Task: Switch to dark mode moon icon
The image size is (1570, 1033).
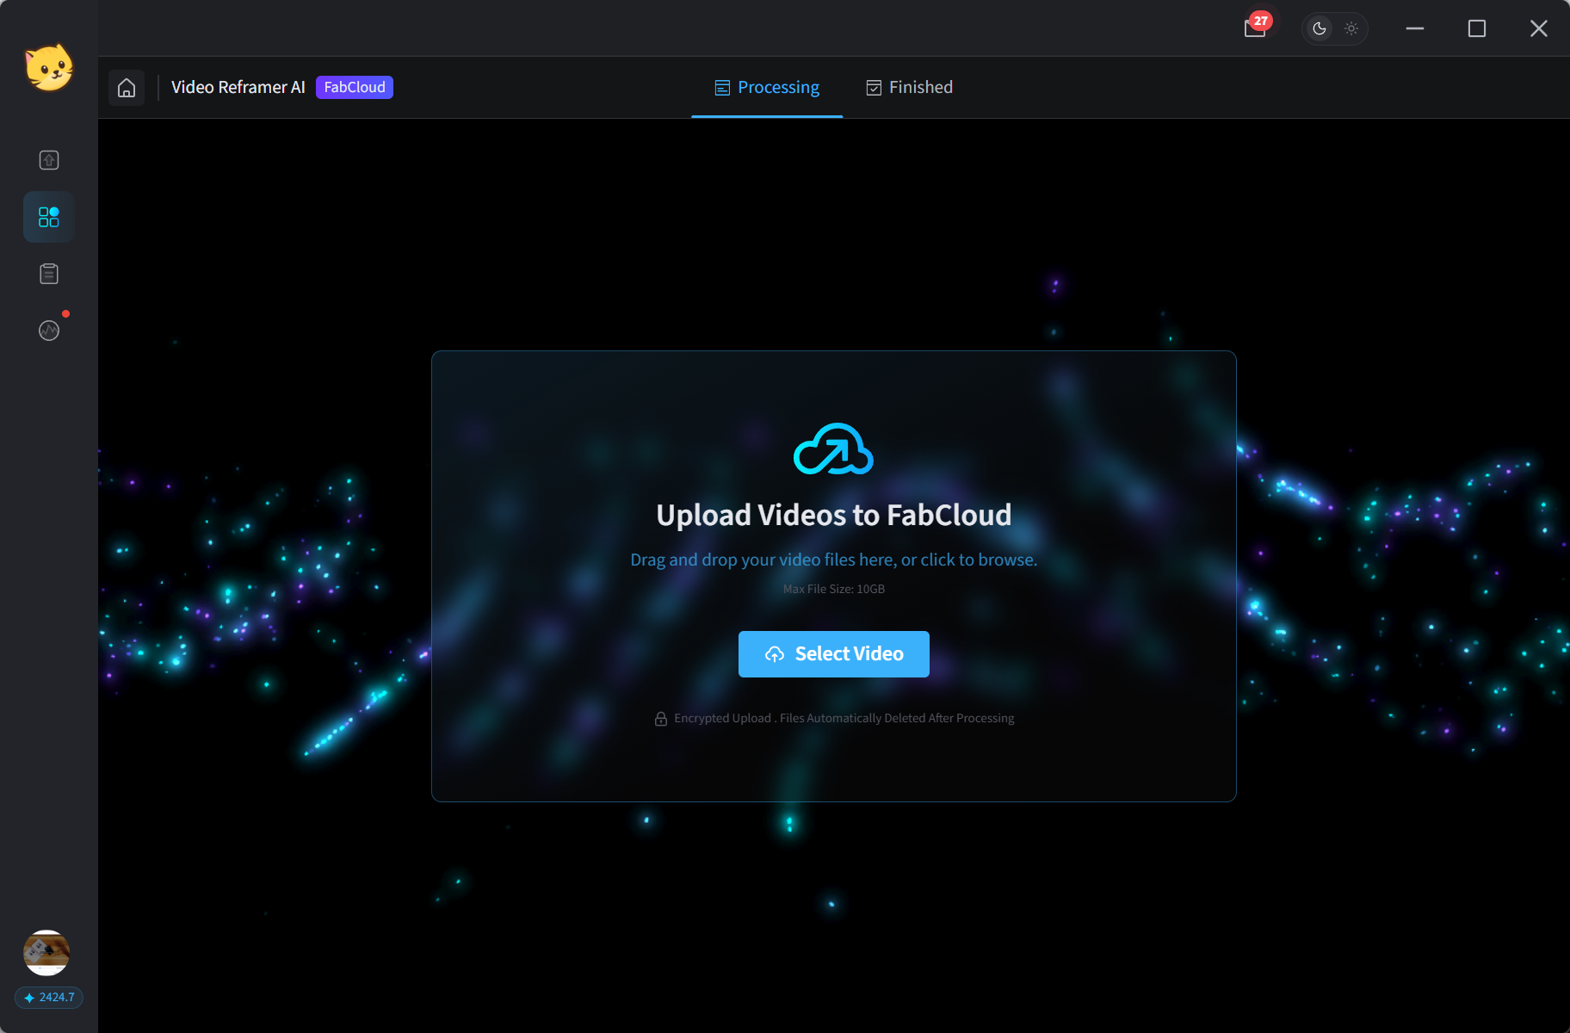Action: point(1320,28)
